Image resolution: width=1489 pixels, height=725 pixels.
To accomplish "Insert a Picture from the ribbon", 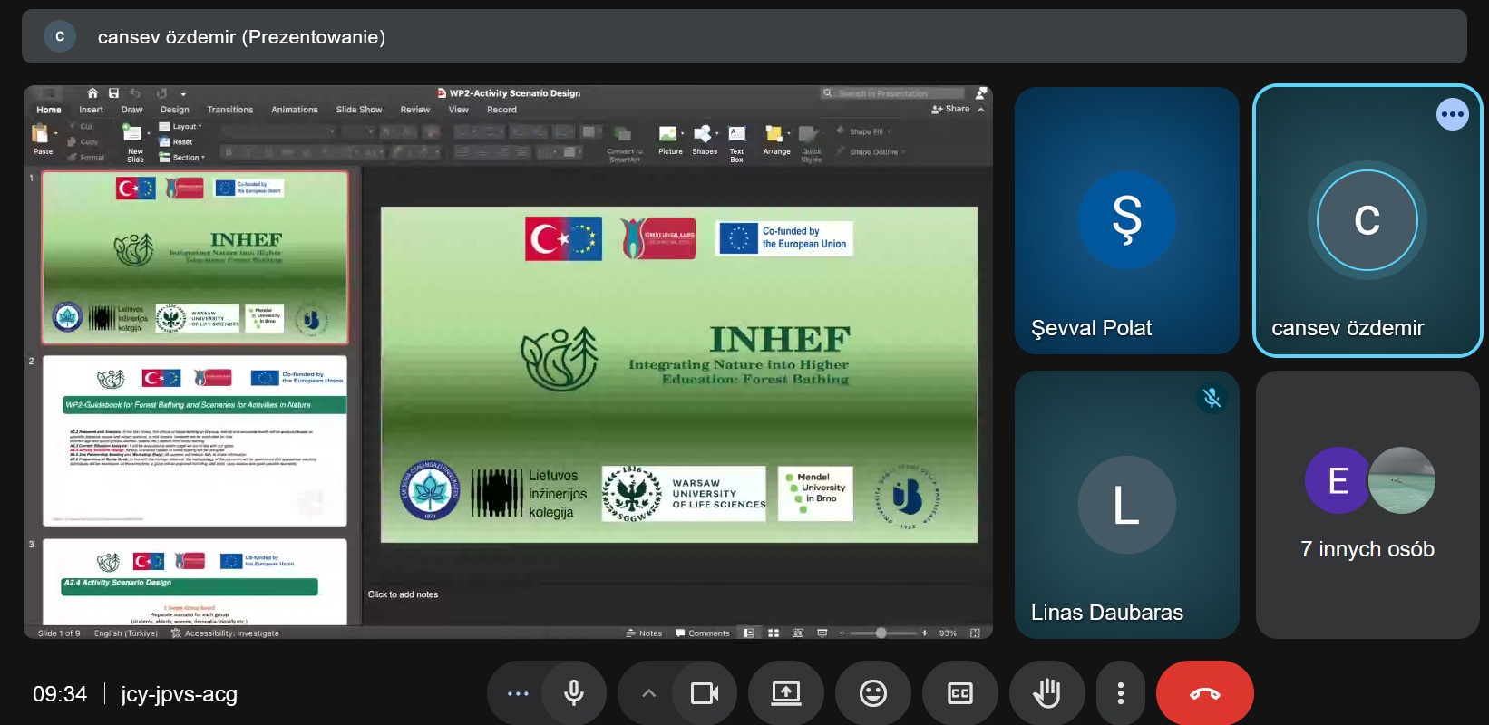I will click(670, 139).
